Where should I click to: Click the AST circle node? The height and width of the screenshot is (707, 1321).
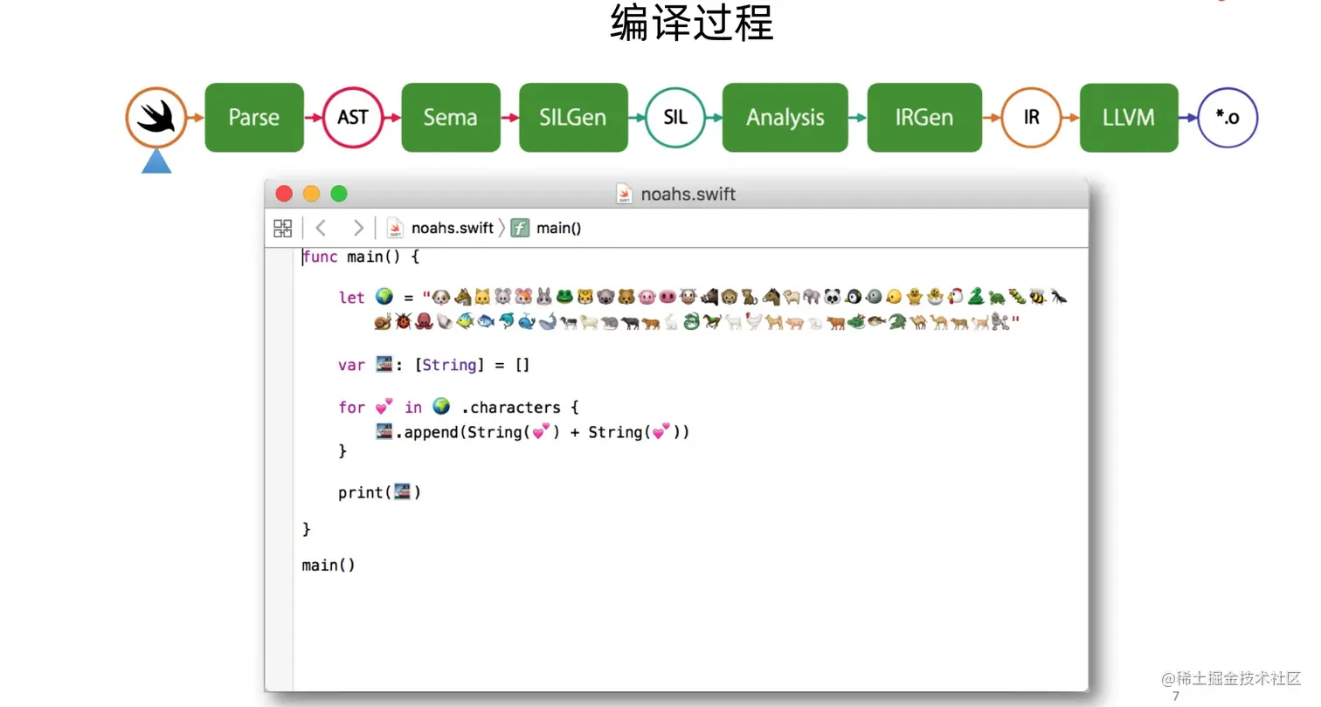(353, 117)
